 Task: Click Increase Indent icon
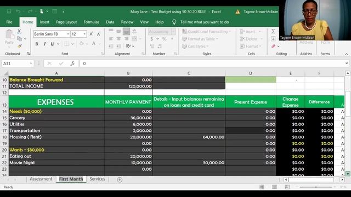pyautogui.click(x=118, y=46)
